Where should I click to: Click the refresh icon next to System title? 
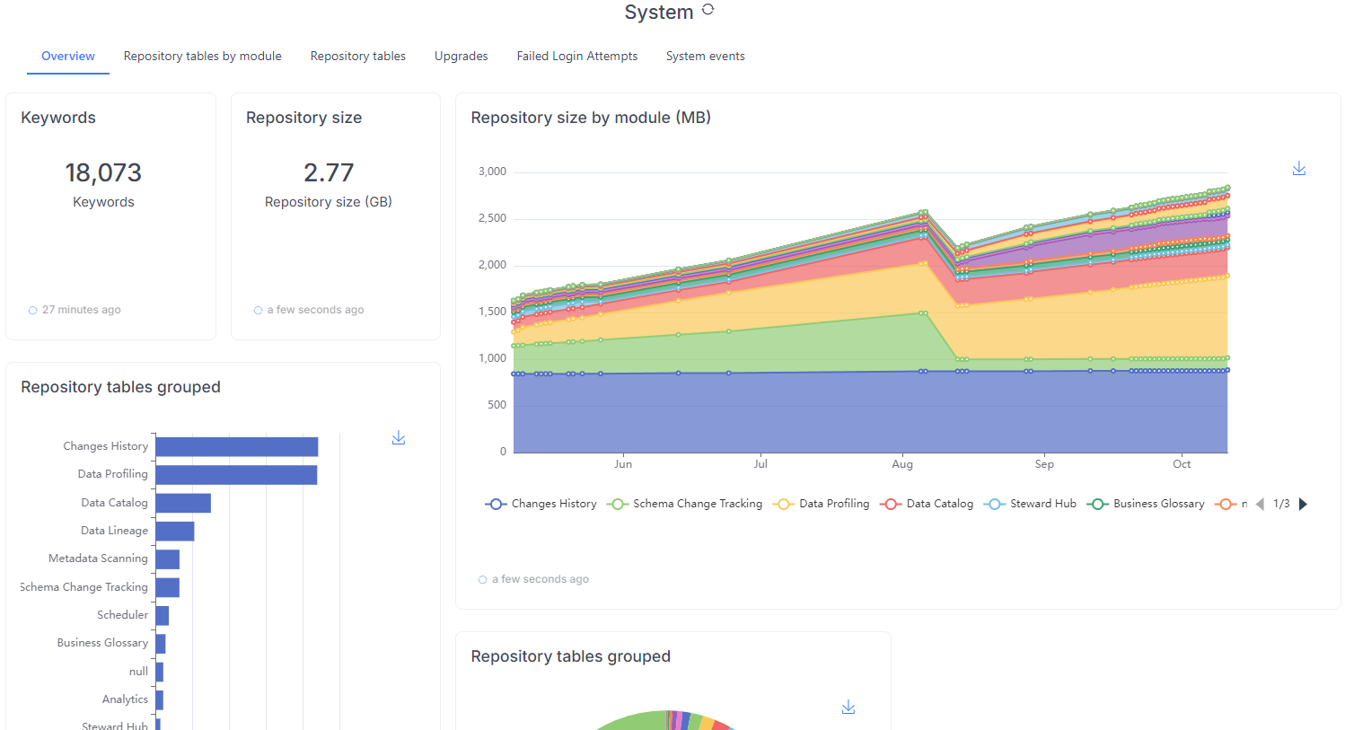708,10
